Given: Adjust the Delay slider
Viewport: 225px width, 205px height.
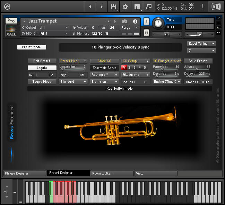Looking at the screenshot, I should [x=198, y=76].
